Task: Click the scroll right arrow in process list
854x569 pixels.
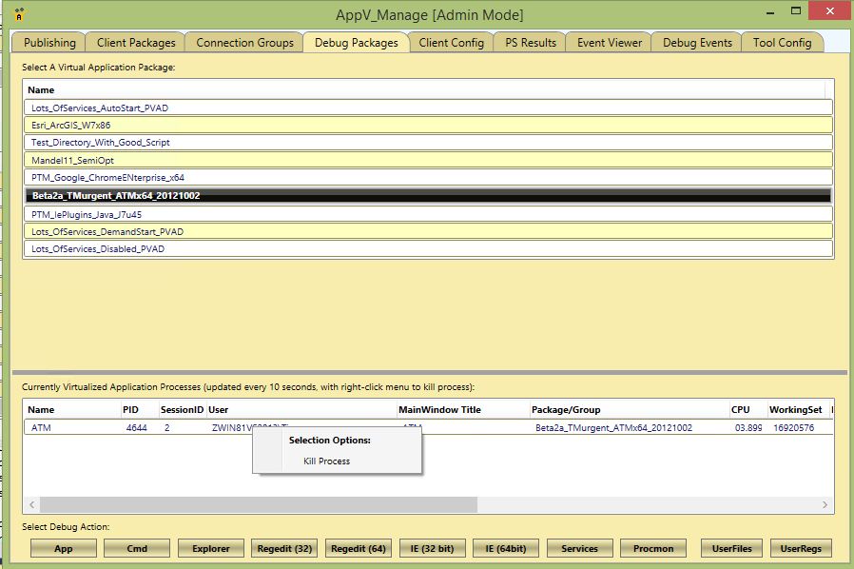Action: (x=825, y=504)
